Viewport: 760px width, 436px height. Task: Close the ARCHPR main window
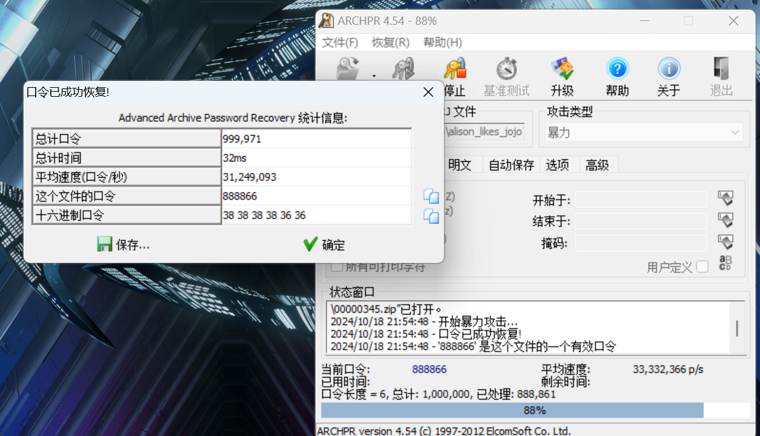(733, 21)
